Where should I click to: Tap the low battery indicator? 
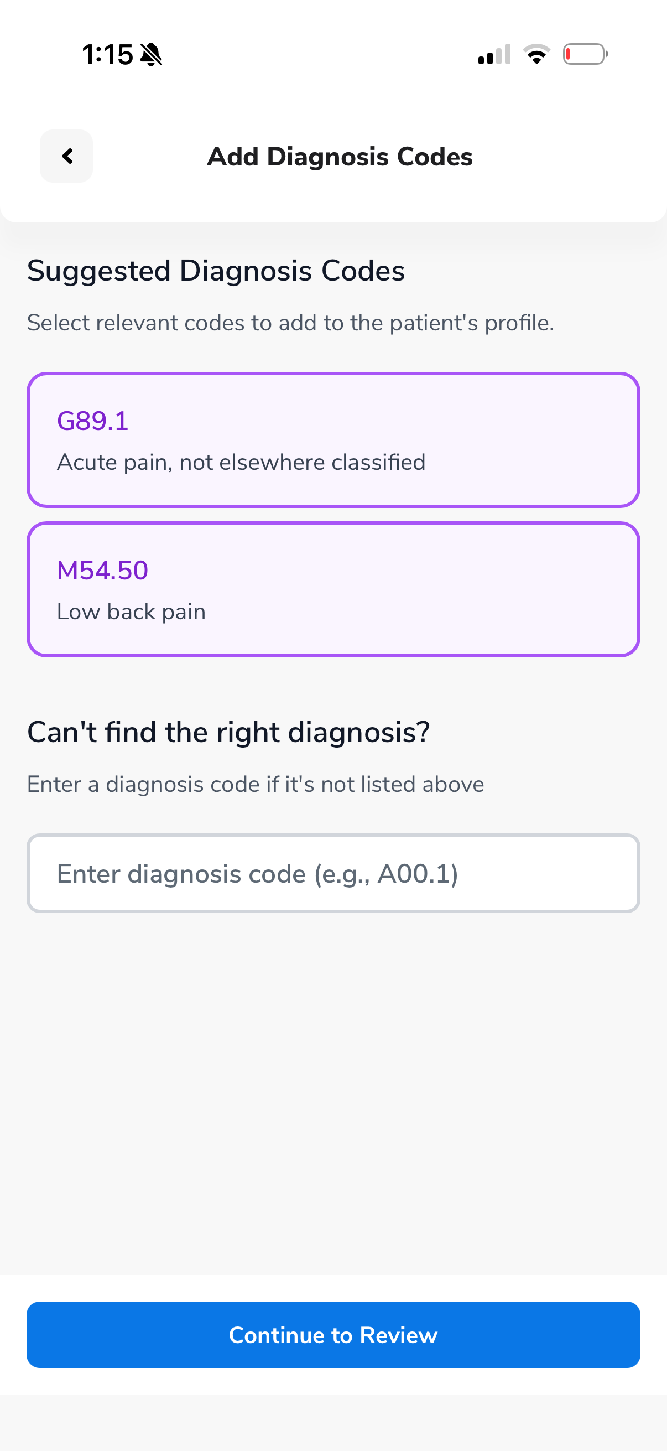coord(585,55)
